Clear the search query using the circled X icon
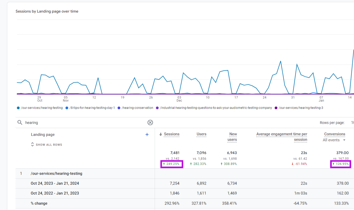Viewport: 354px width, 210px height. point(150,123)
